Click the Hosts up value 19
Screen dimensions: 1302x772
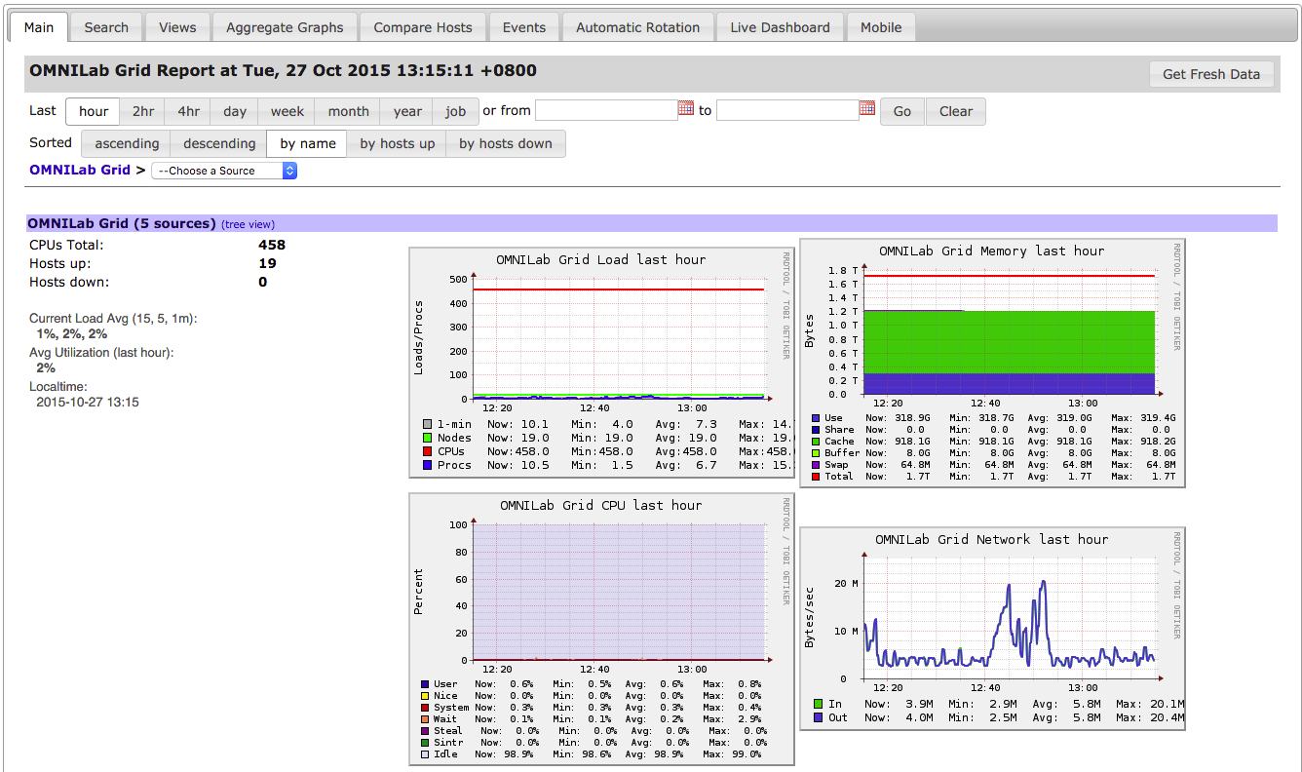(x=267, y=263)
